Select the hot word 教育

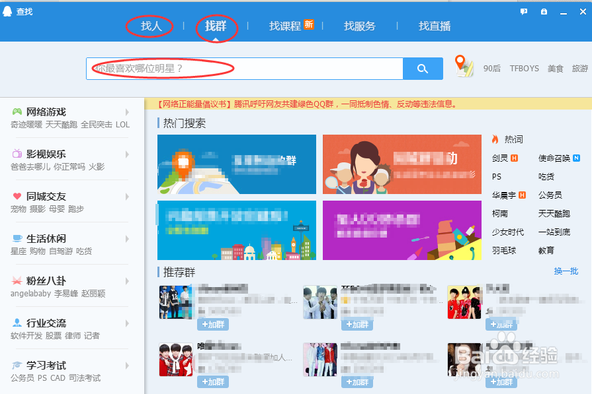coord(546,251)
